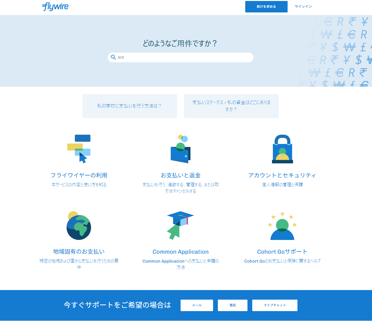Click inside the 検索 search field
The height and width of the screenshot is (321, 372).
pos(181,57)
